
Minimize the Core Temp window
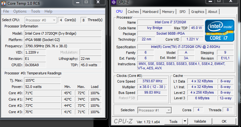click(x=78, y=2)
